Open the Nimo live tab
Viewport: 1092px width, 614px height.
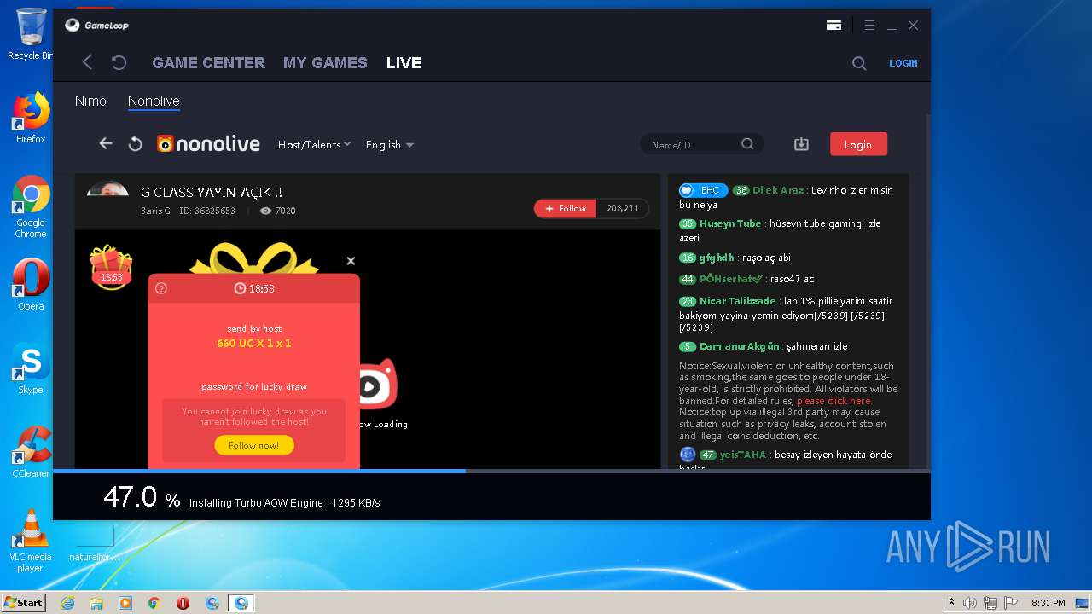(x=90, y=101)
